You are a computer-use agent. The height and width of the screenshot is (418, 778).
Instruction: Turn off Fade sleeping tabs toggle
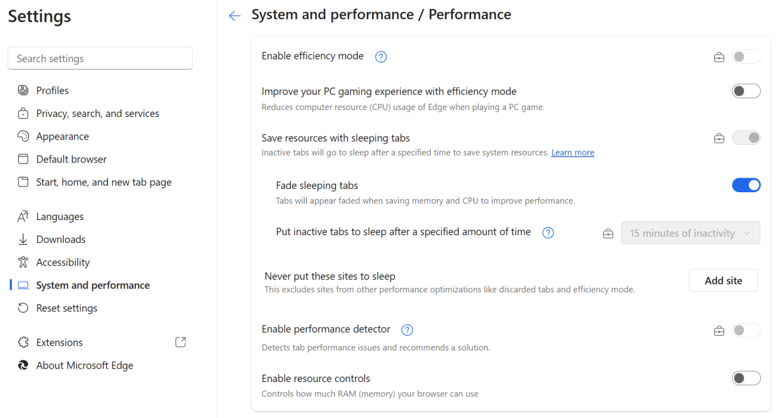(746, 185)
